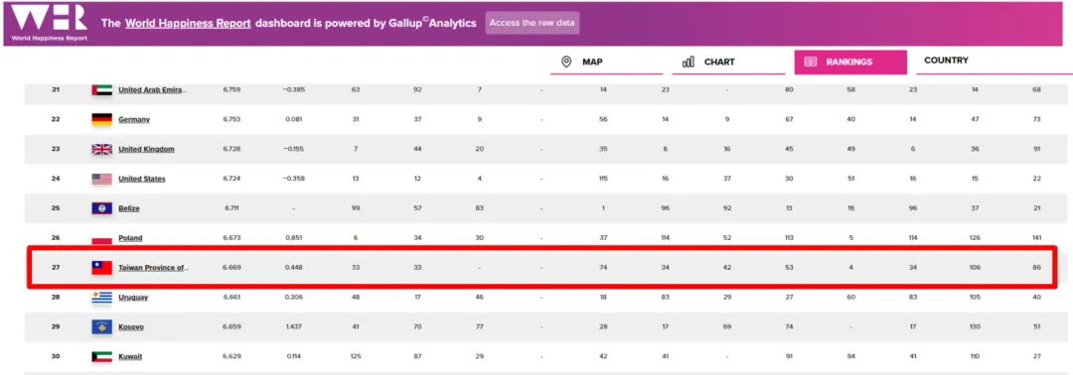Open the United Arab Emirates country link
1073x375 pixels.
(x=152, y=89)
